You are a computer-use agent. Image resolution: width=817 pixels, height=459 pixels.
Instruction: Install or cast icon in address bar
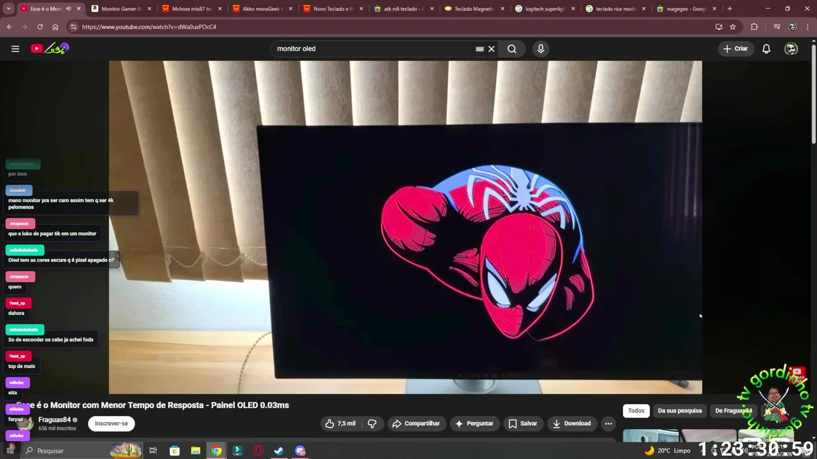[x=719, y=27]
